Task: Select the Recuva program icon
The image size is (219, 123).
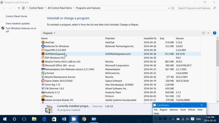Action: [x=43, y=96]
